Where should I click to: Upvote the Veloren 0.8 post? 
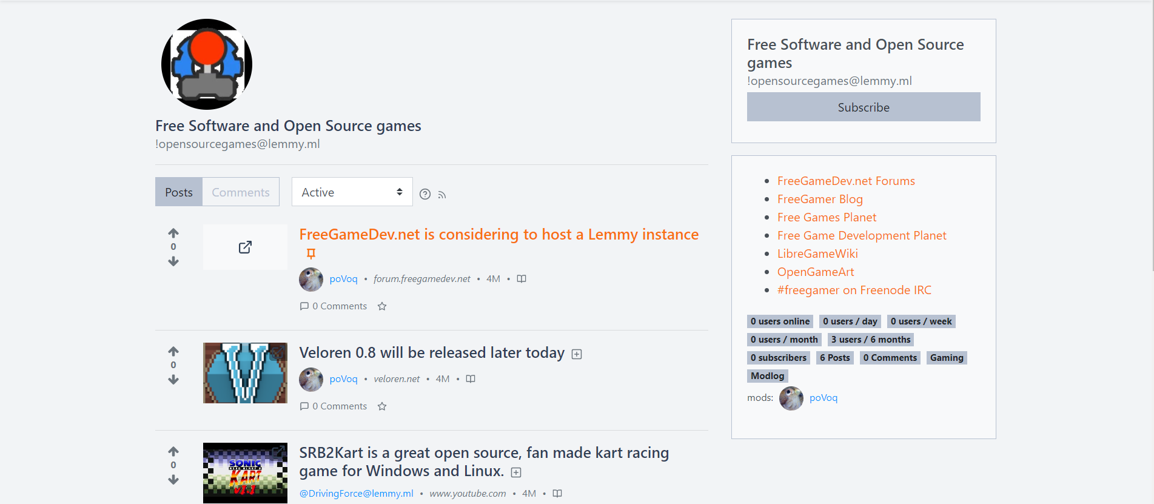point(173,351)
